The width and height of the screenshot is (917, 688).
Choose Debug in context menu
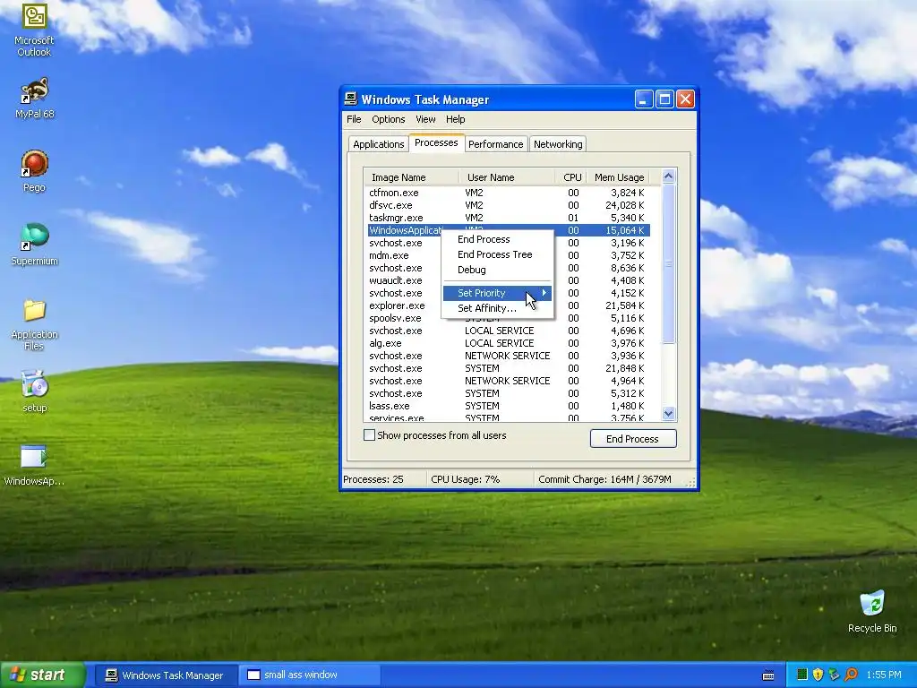(496, 270)
